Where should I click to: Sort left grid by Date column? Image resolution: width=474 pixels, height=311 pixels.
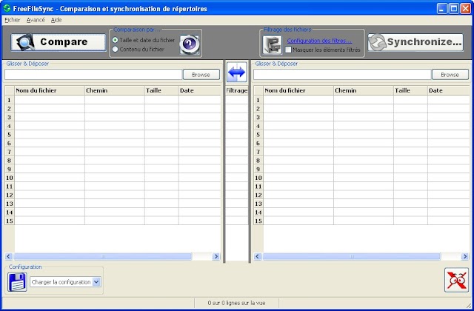pos(200,90)
